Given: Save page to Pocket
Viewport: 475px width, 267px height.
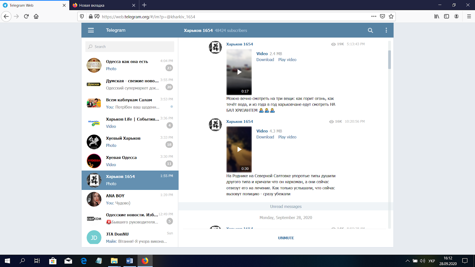Looking at the screenshot, I should tap(382, 16).
